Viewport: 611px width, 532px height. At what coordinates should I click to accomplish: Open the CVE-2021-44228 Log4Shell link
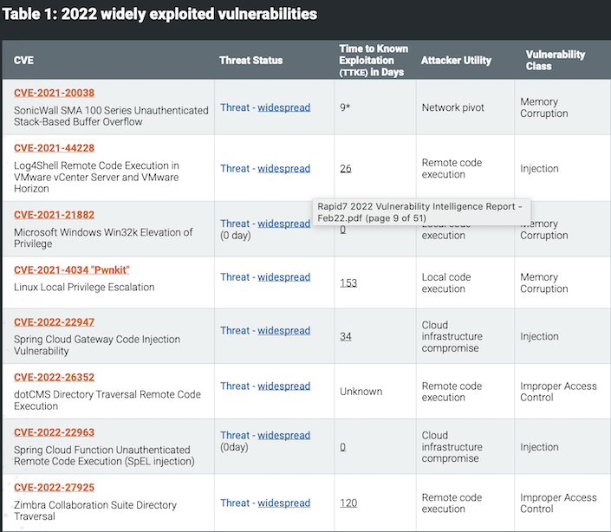click(54, 148)
